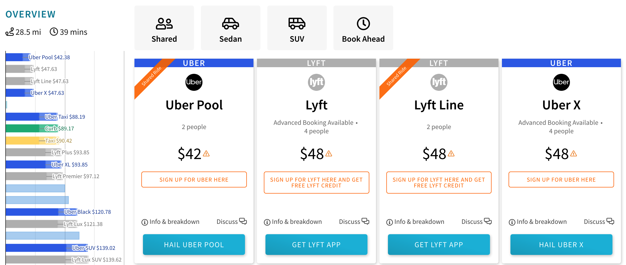
Task: Click the Discuss icon on Uber Pool card
Action: click(x=243, y=221)
